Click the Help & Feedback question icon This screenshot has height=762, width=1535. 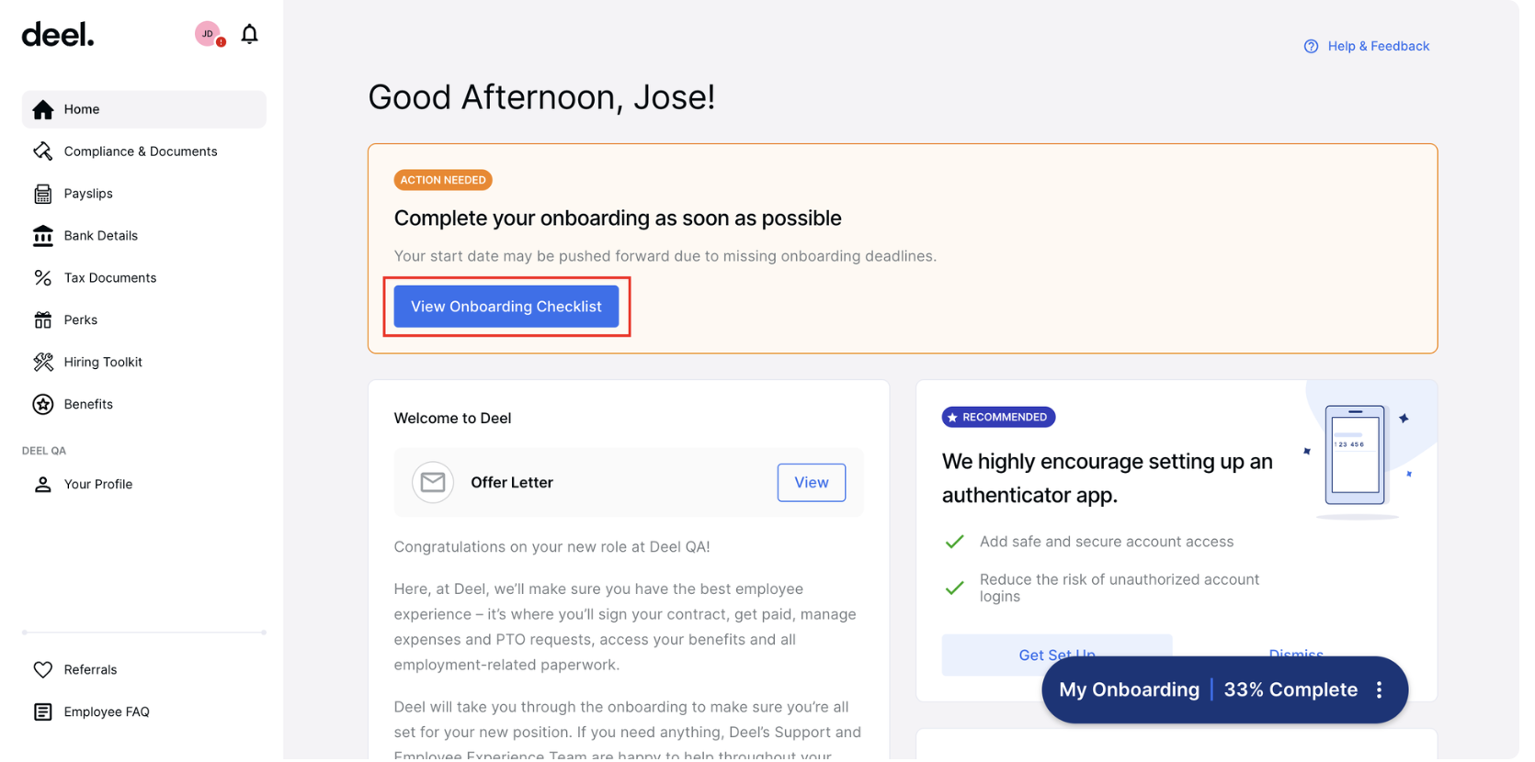click(x=1310, y=46)
